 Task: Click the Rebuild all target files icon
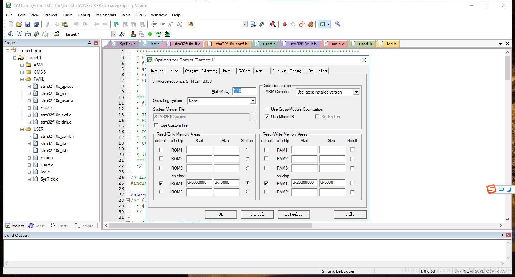(x=28, y=34)
